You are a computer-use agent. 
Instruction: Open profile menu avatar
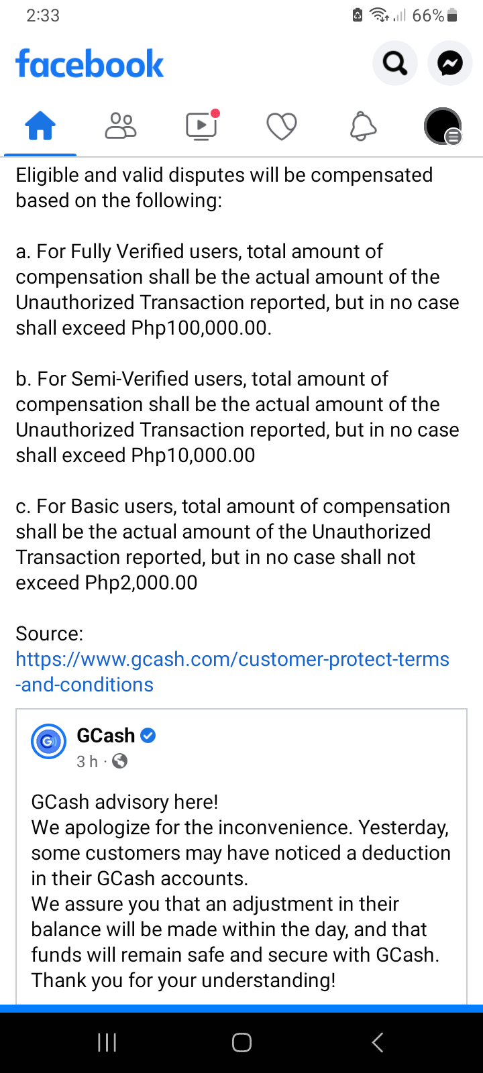tap(443, 126)
